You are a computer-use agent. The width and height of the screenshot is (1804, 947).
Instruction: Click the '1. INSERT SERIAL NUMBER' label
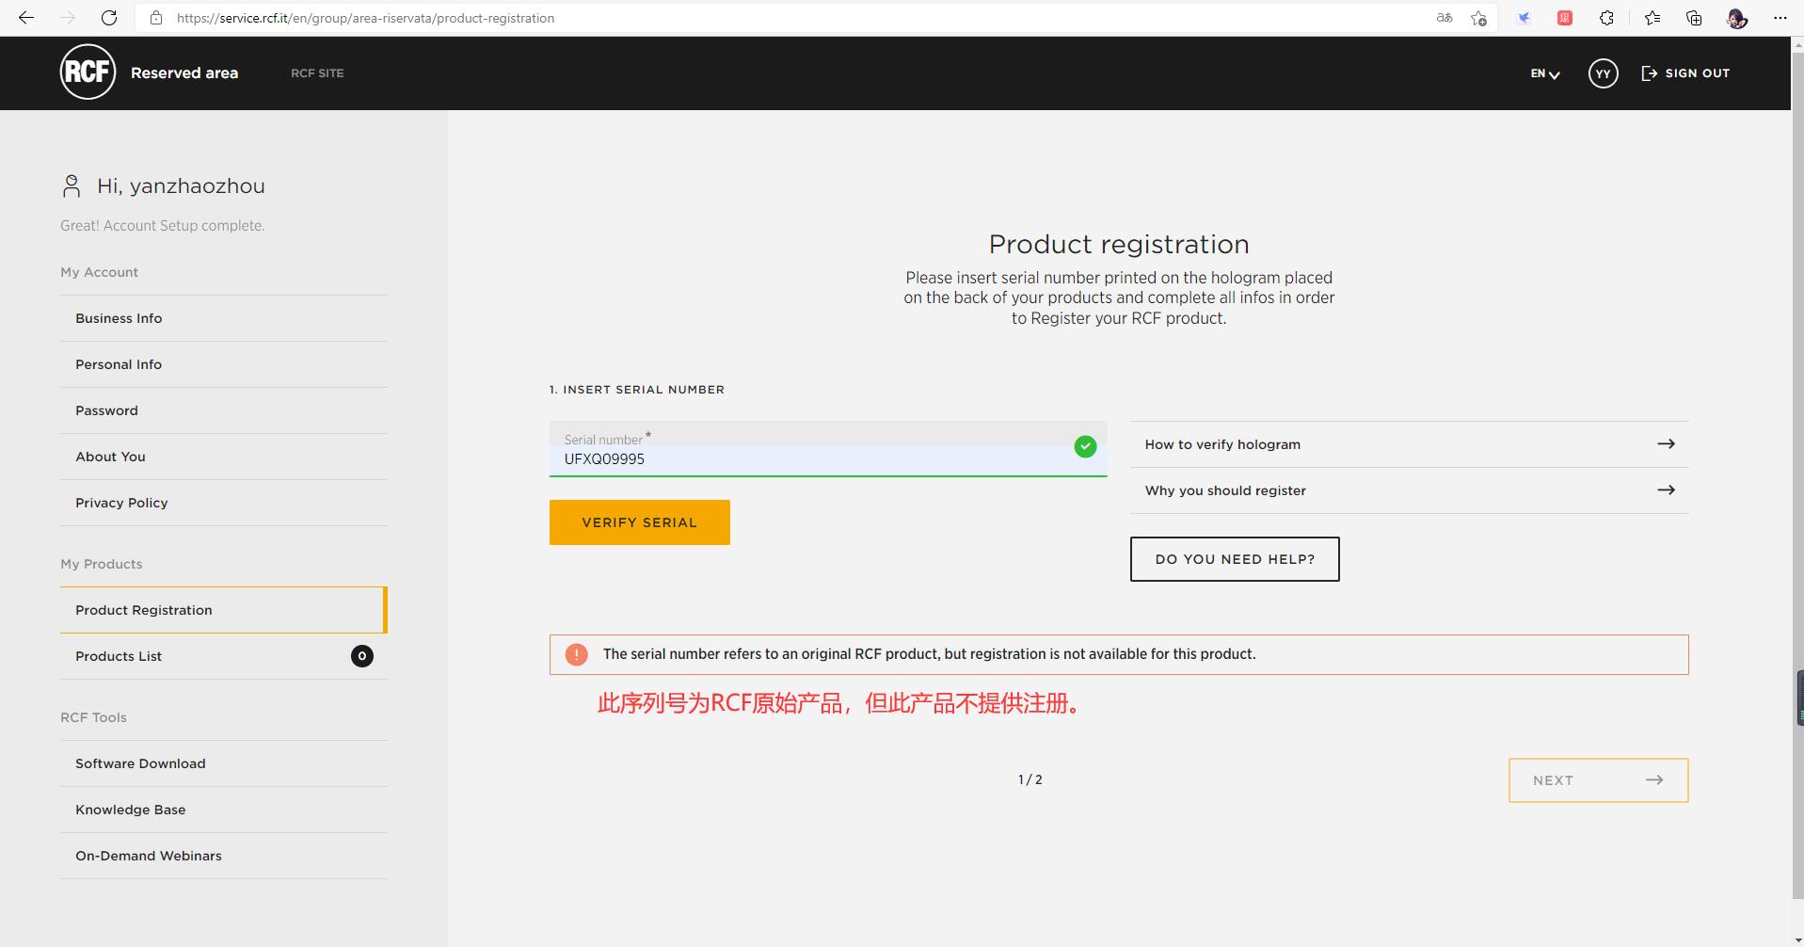(637, 390)
